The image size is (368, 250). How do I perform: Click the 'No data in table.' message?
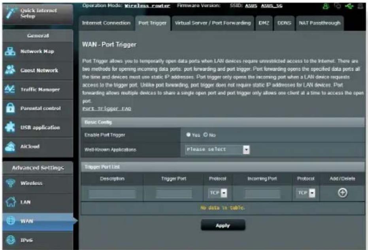223,208
